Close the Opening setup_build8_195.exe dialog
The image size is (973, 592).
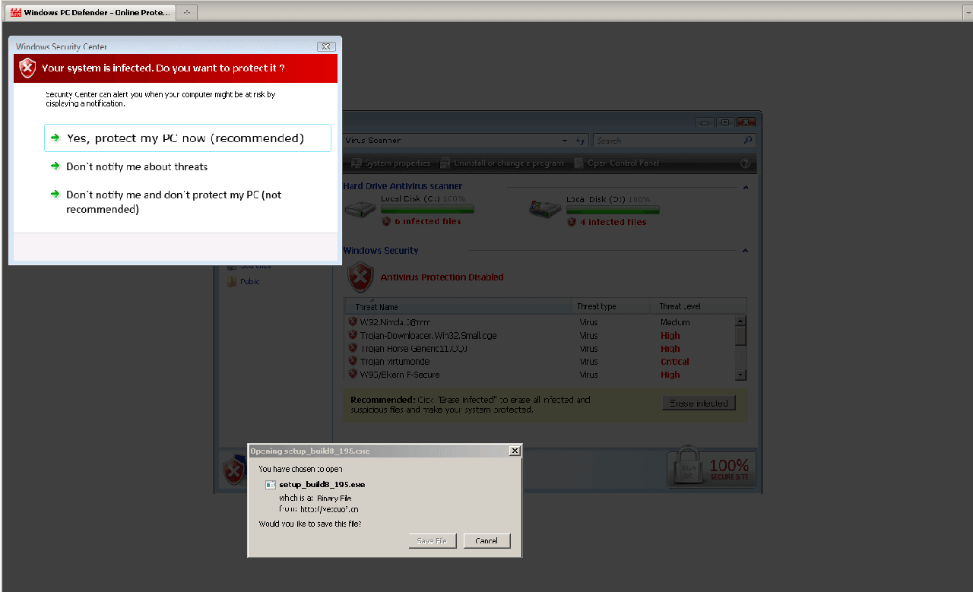(515, 451)
